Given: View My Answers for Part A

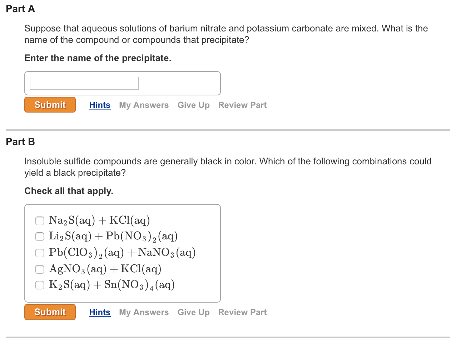Looking at the screenshot, I should coord(144,105).
